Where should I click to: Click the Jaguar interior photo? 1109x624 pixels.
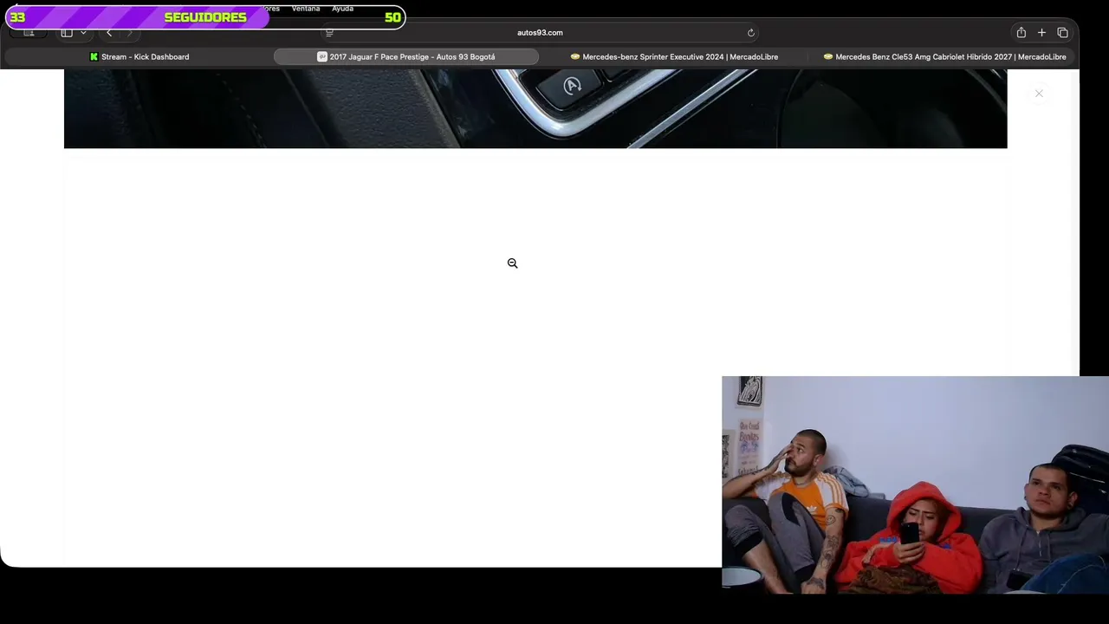pyautogui.click(x=535, y=108)
